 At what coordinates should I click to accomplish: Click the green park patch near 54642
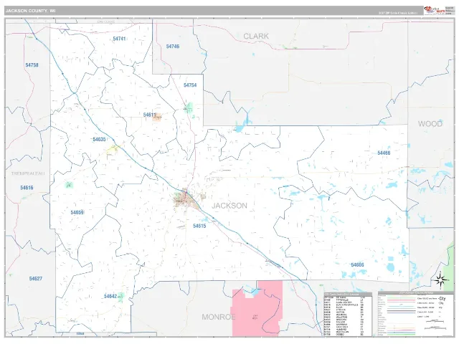[121, 296]
